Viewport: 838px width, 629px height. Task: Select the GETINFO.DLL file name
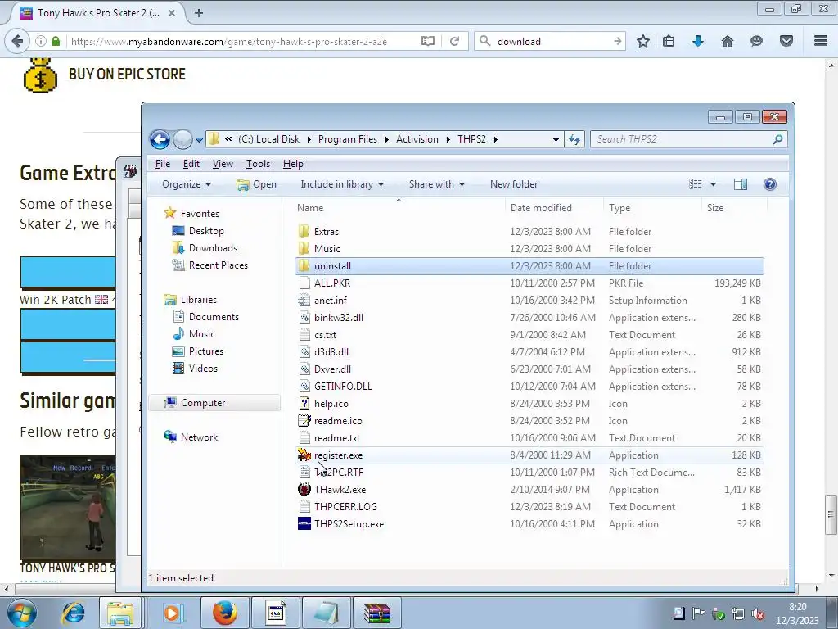click(343, 387)
